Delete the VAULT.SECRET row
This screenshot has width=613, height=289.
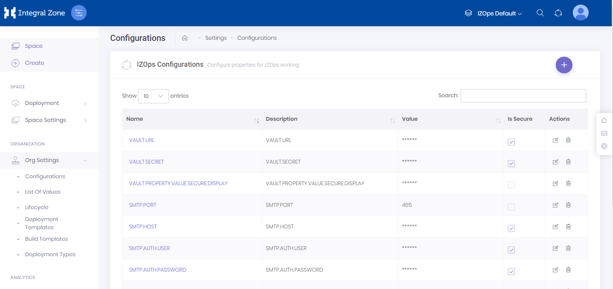[568, 162]
